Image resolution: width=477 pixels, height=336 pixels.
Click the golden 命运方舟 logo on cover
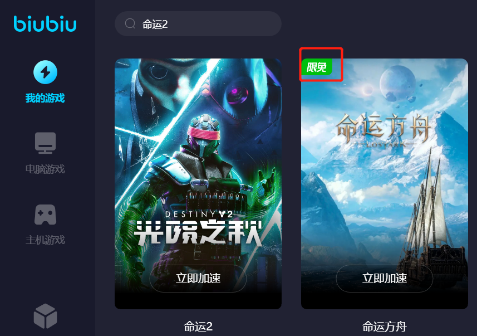[x=384, y=130]
